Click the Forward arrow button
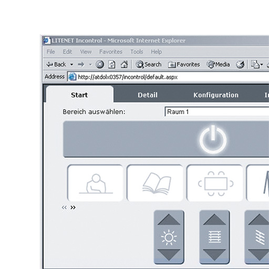Image resolution: width=269 pixels, height=269 pixels. click(x=81, y=65)
